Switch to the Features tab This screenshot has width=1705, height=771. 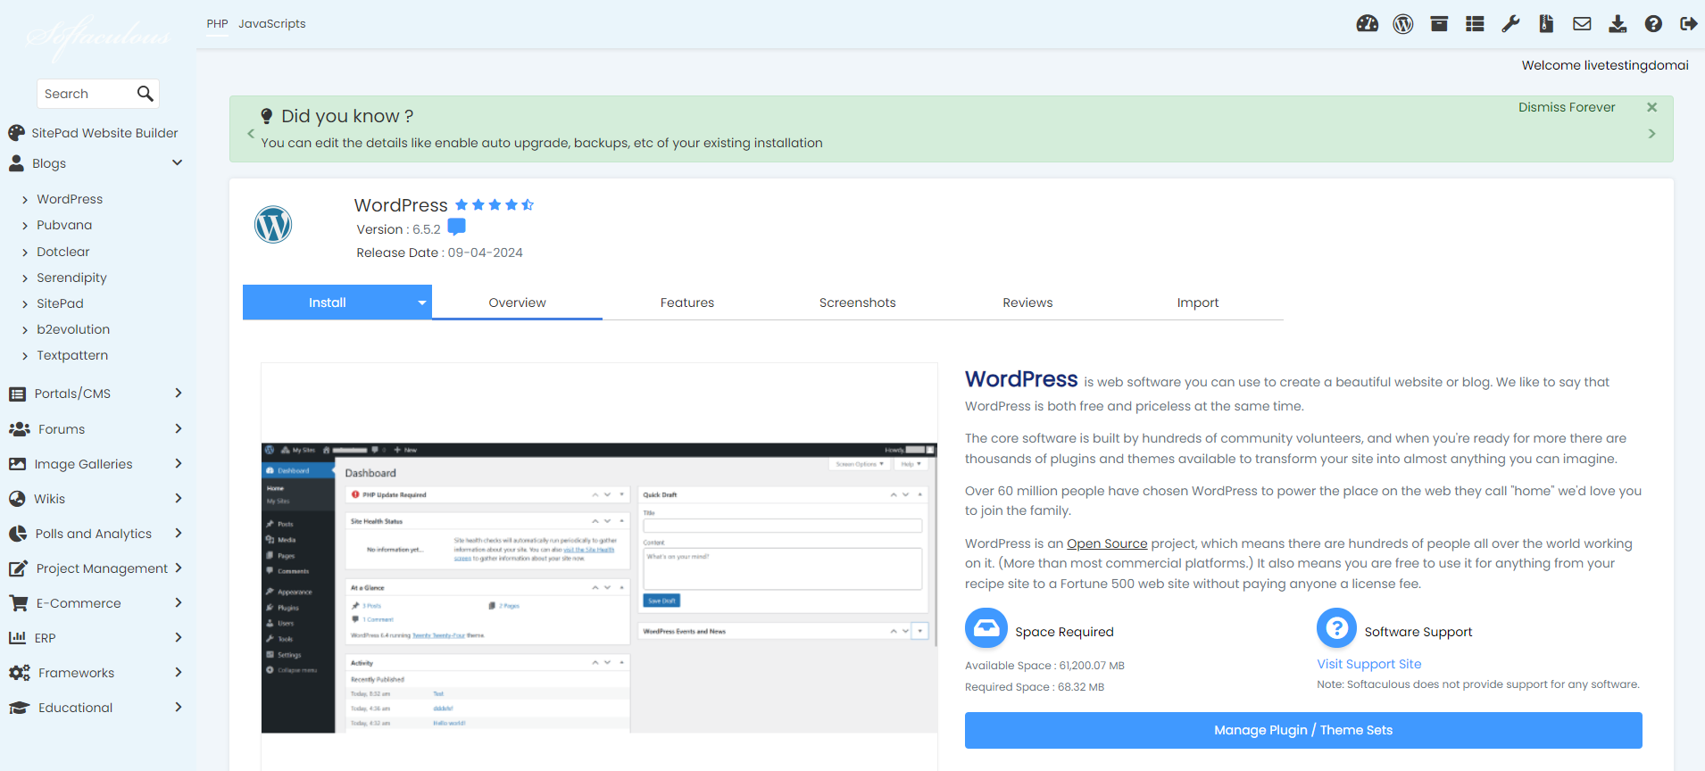click(687, 303)
